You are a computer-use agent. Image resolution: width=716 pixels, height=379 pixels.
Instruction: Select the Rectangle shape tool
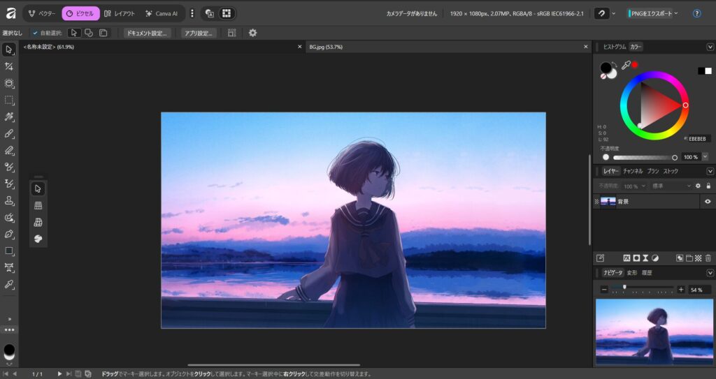click(9, 251)
